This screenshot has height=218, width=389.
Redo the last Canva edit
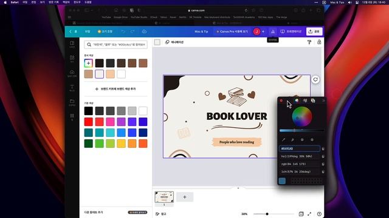tap(133, 31)
